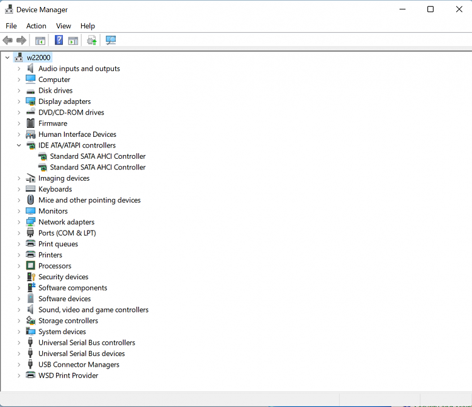This screenshot has height=407, width=472.
Task: Click the Mice and other pointing devices icon
Action: coord(30,200)
